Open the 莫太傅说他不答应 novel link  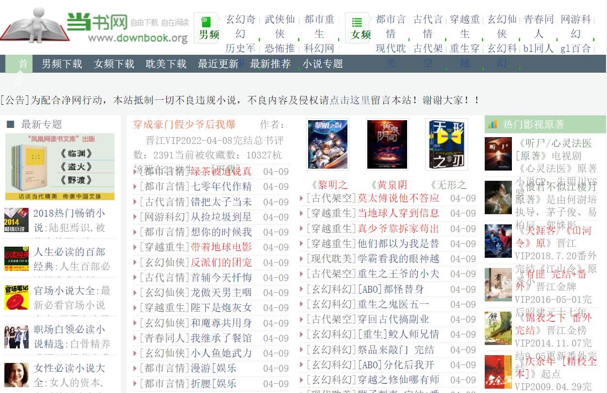pos(398,198)
